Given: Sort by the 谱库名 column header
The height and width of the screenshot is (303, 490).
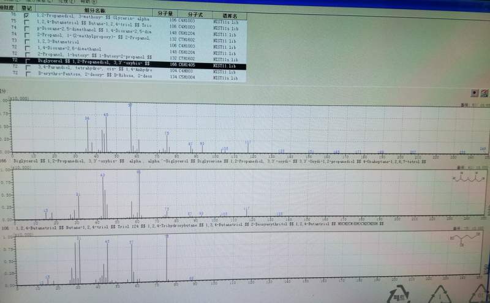Looking at the screenshot, I should point(230,16).
